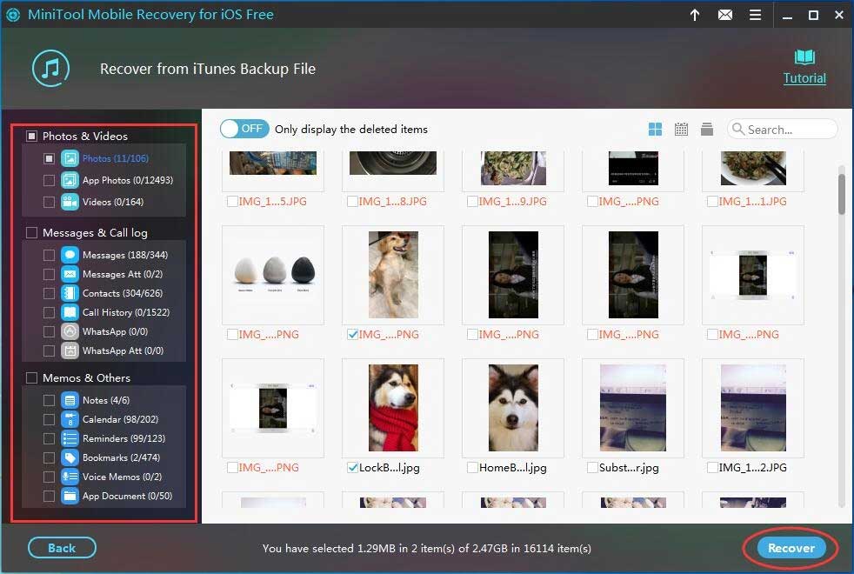Open the hamburger menu icon

click(x=755, y=15)
